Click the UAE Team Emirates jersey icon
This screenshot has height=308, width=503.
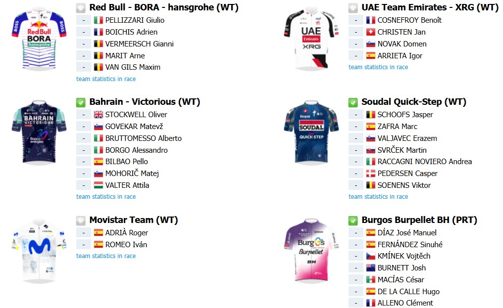coord(311,38)
